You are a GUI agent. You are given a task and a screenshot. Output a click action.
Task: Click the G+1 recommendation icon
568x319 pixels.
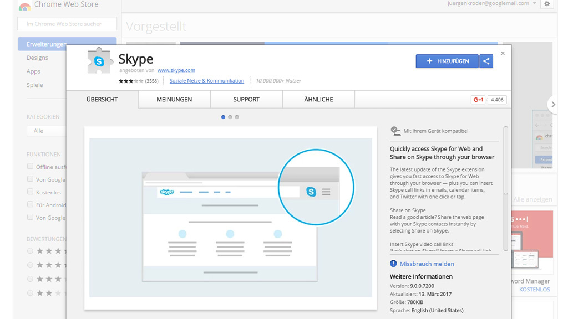click(478, 100)
